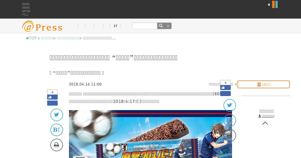This screenshot has height=158, width=301.
Task: Click the orange button in top bar
Action: point(273,5)
